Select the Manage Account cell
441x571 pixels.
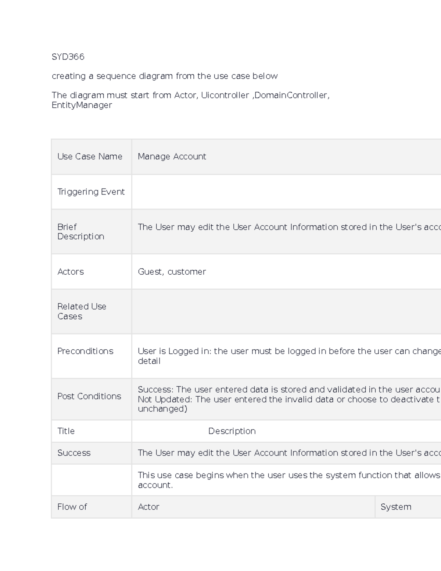tap(172, 156)
